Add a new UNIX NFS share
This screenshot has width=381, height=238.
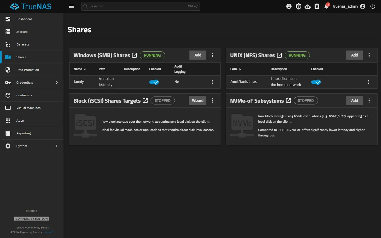[355, 55]
